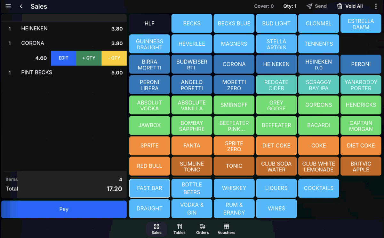Add ABSOLUT VODKA to the order
The width and height of the screenshot is (384, 238).
(149, 105)
